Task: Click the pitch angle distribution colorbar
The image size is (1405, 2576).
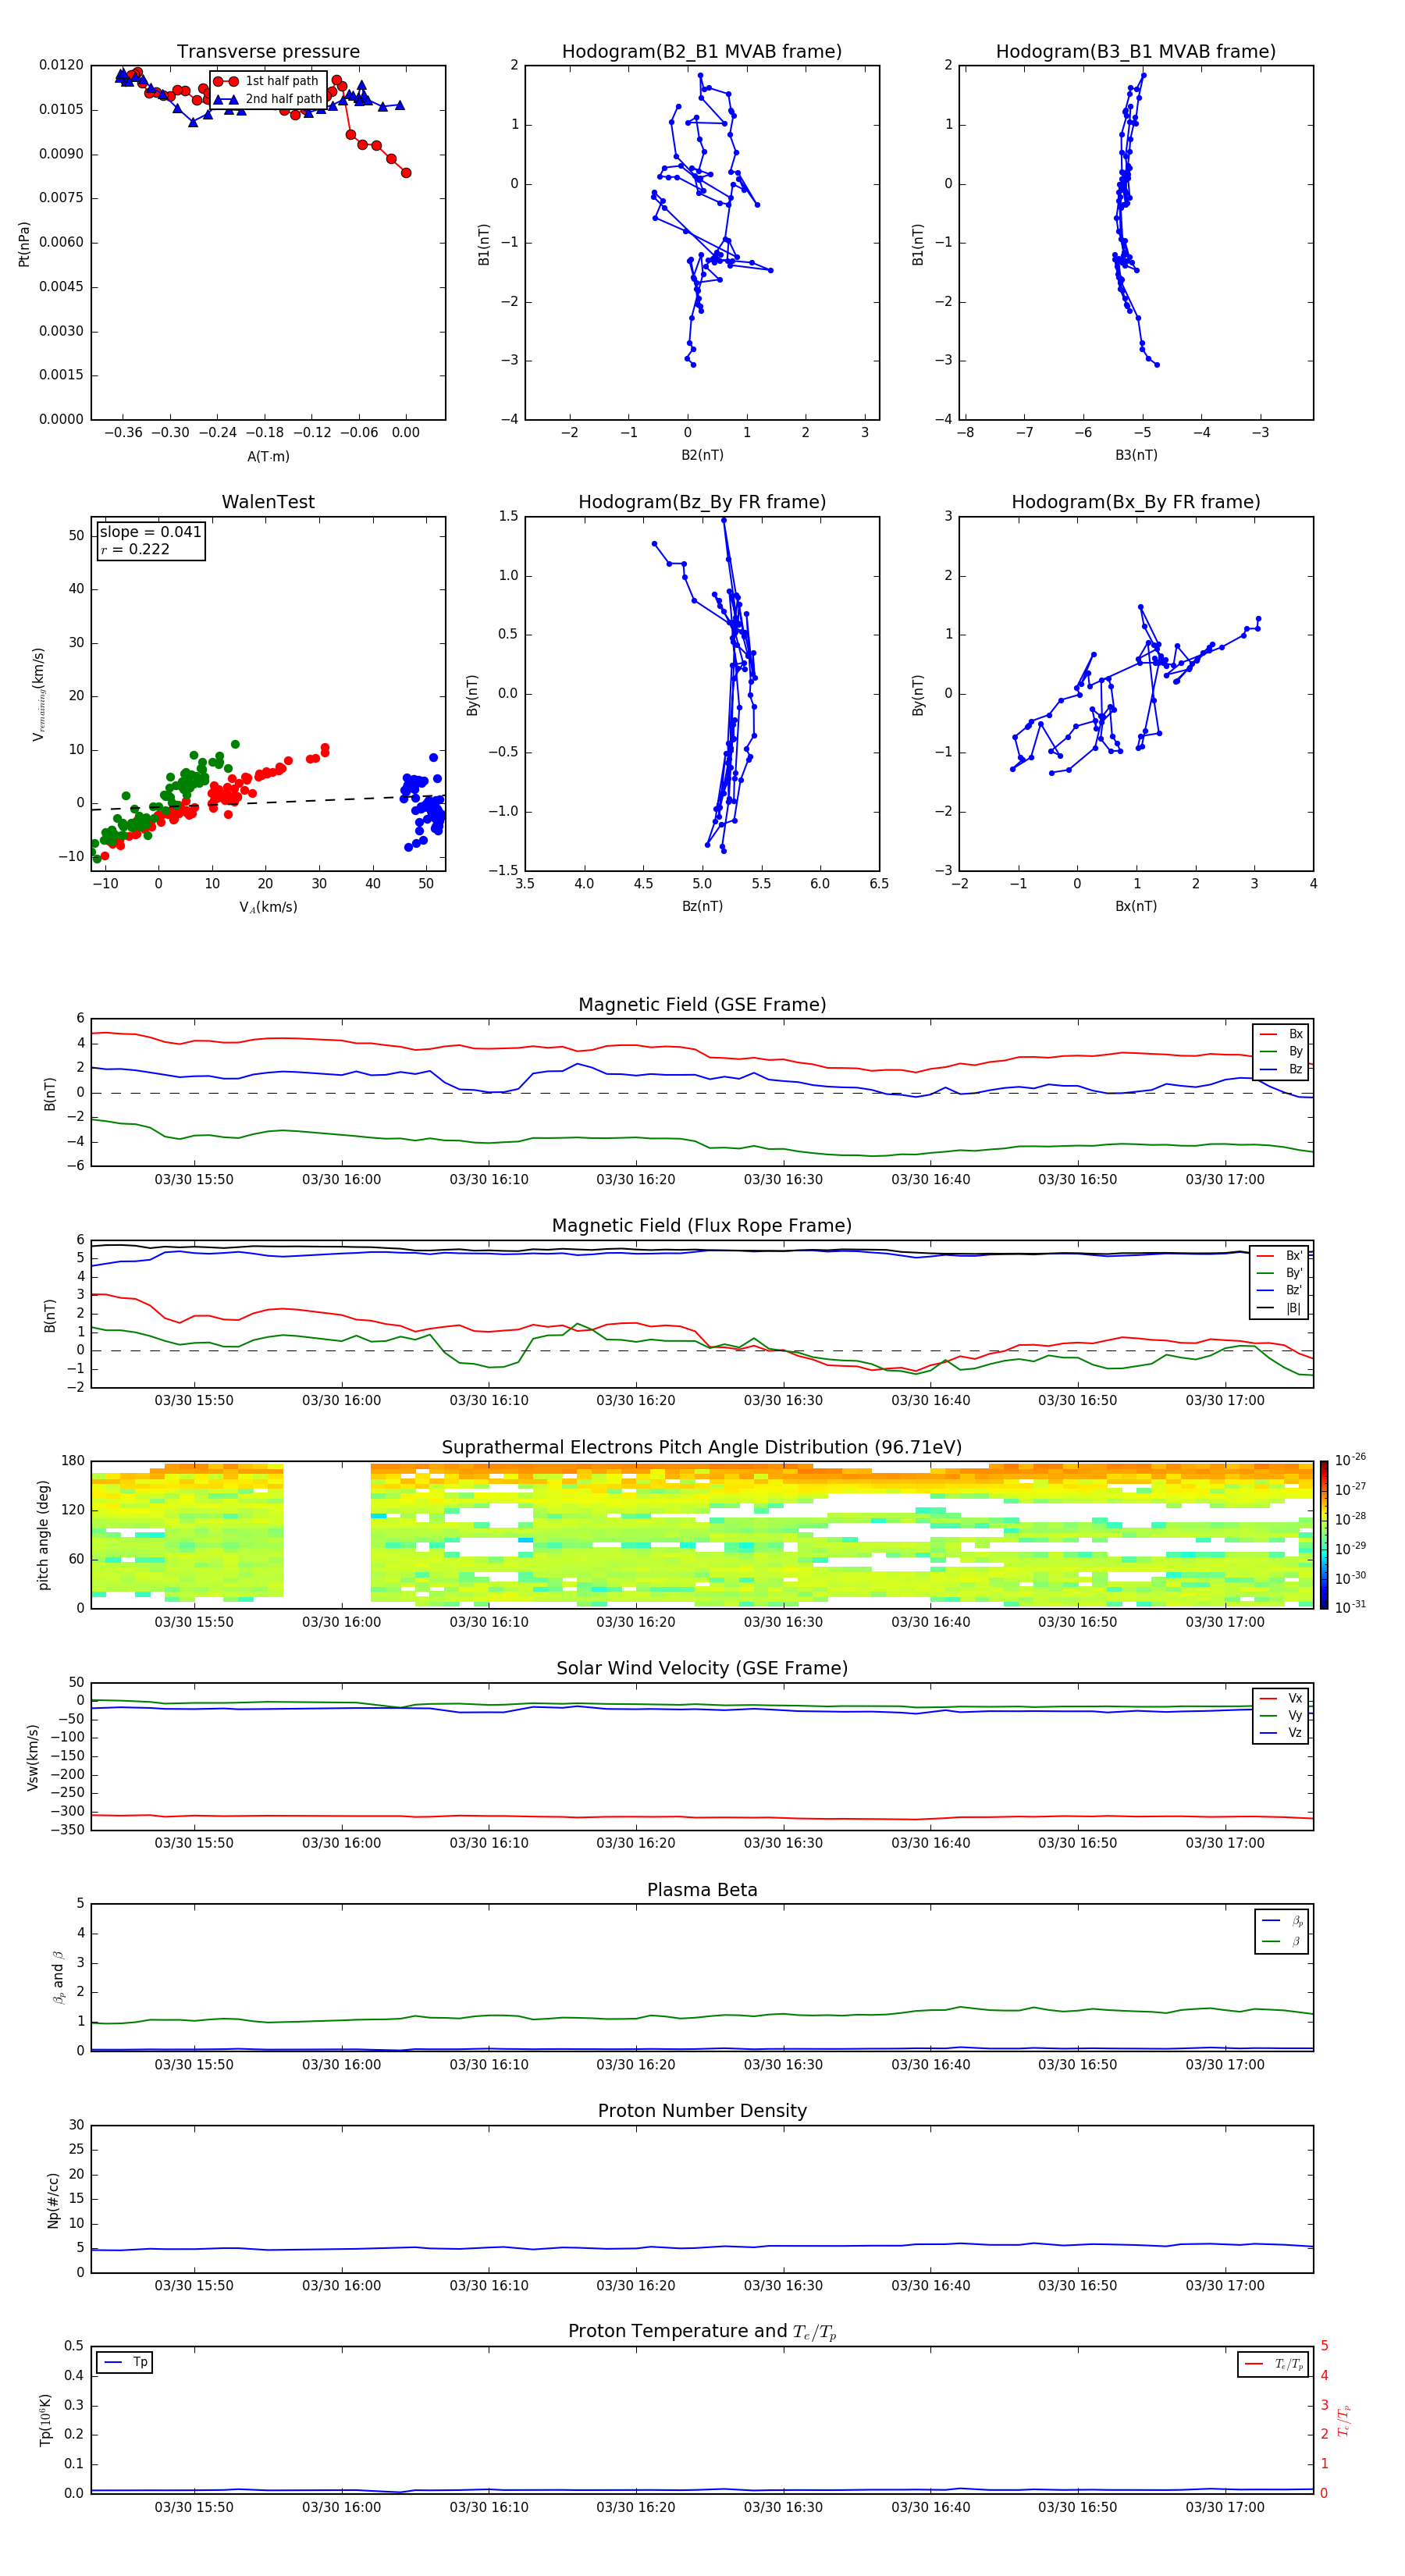Action: [1324, 1535]
